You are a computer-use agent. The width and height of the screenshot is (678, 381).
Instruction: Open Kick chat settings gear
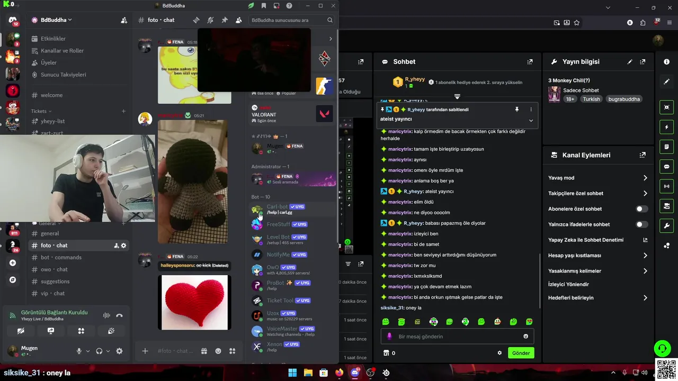point(499,353)
